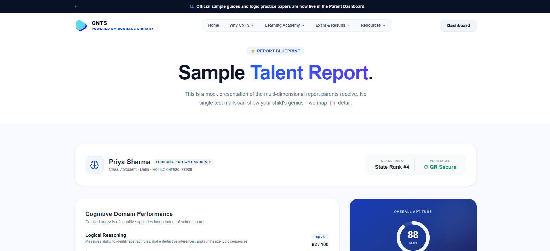Open the Dashboard button

click(x=458, y=25)
